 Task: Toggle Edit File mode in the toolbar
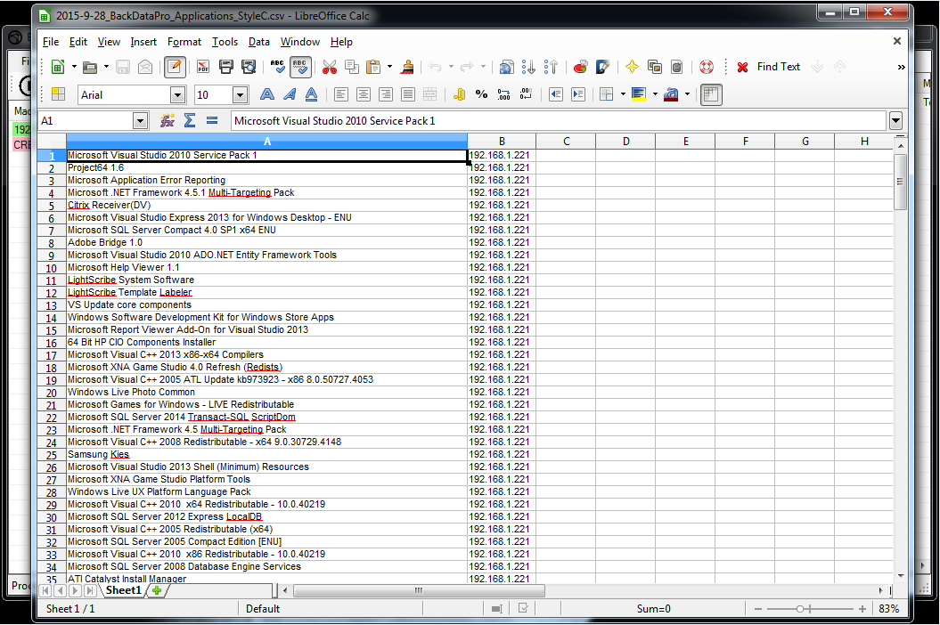click(x=175, y=67)
